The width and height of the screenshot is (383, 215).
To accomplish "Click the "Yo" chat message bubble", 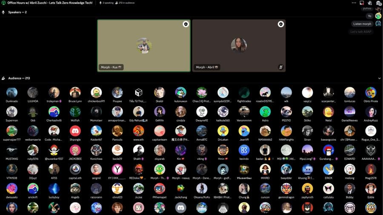I will coord(369,16).
